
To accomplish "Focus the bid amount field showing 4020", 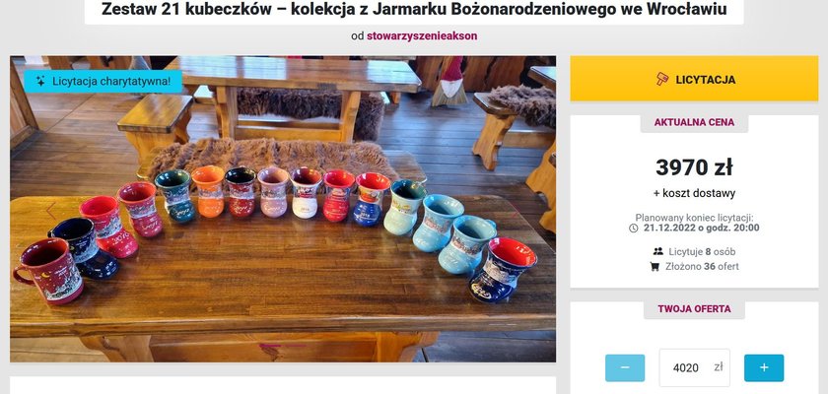I will point(694,367).
